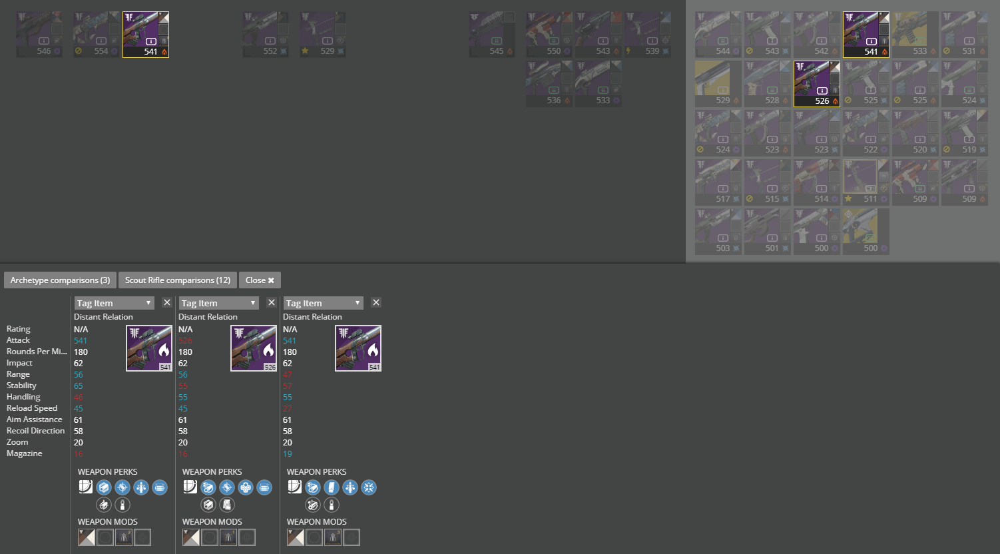Select the 546 power weapon tile
The width and height of the screenshot is (1000, 554).
coord(39,35)
